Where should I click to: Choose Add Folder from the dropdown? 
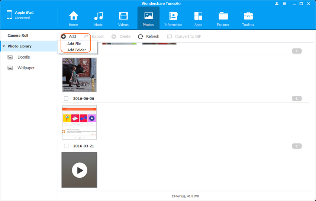click(x=77, y=50)
